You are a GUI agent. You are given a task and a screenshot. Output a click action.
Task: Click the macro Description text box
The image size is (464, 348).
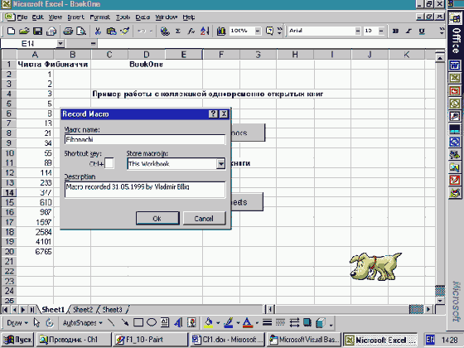145,190
